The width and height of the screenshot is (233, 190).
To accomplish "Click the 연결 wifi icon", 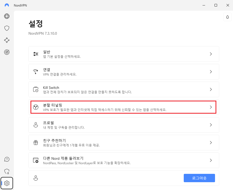I will click(36, 72).
